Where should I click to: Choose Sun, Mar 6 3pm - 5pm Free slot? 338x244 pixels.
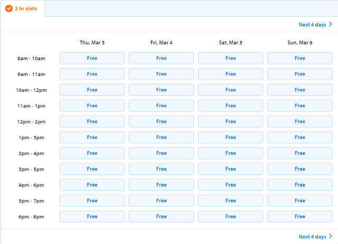click(300, 169)
